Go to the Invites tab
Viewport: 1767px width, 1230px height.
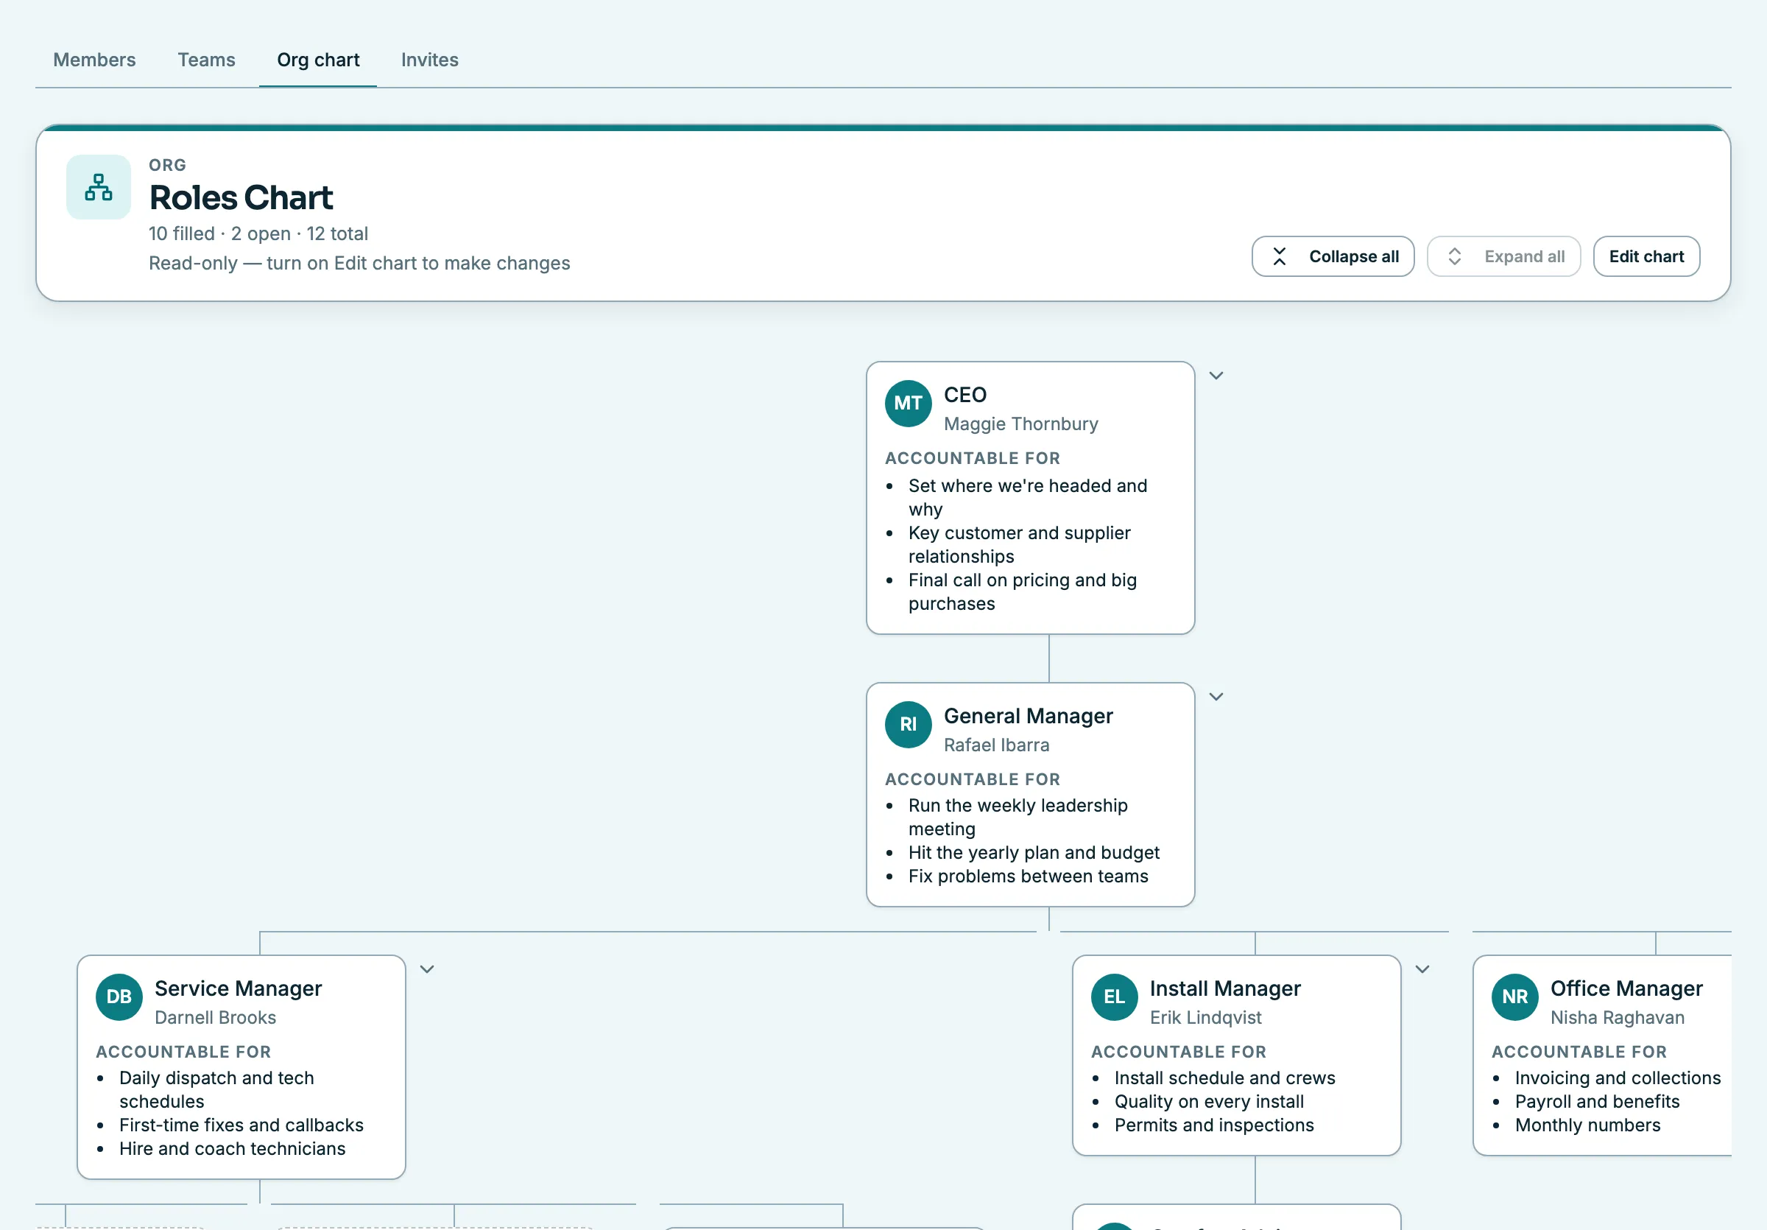(429, 59)
